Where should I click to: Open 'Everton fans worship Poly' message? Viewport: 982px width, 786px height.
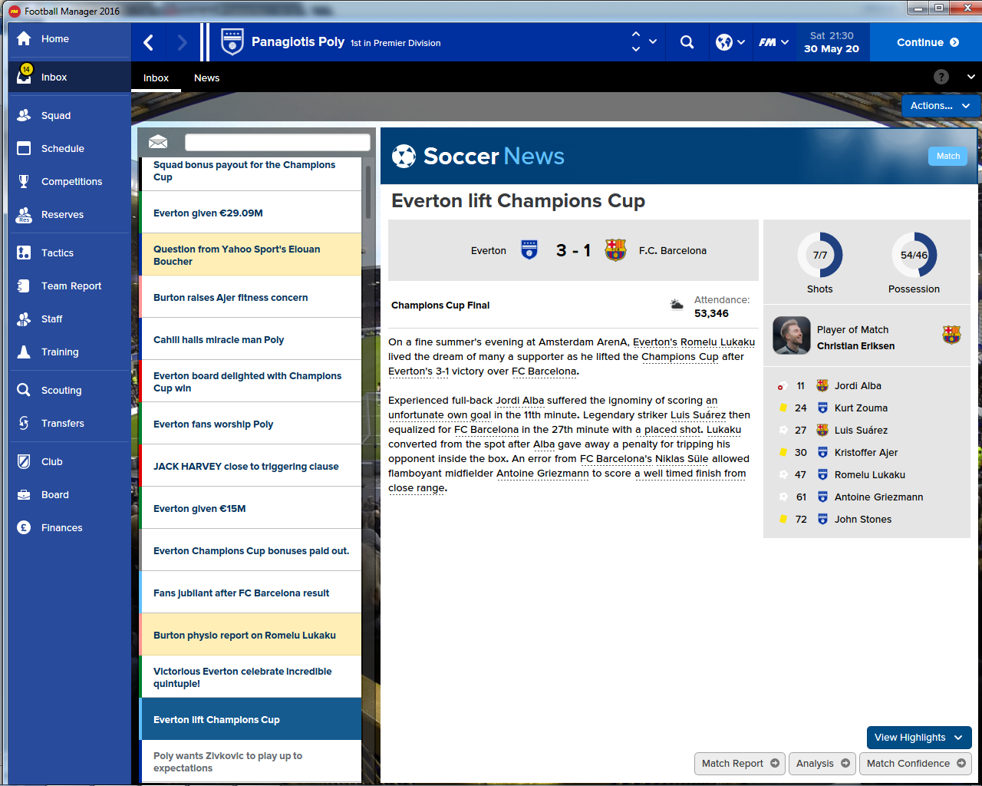(250, 424)
